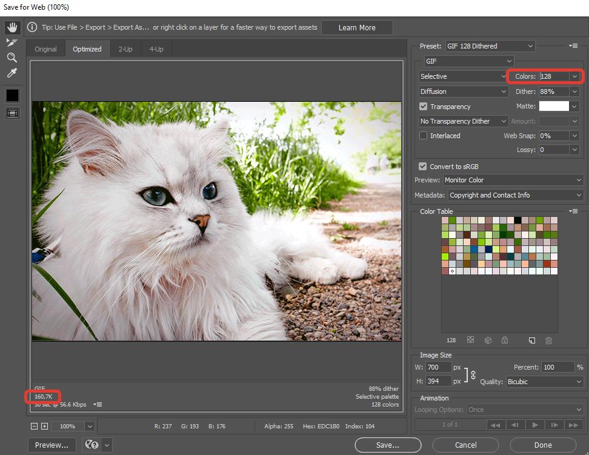This screenshot has height=455, width=589.
Task: Click the zoom in plus icon
Action: pos(44,427)
